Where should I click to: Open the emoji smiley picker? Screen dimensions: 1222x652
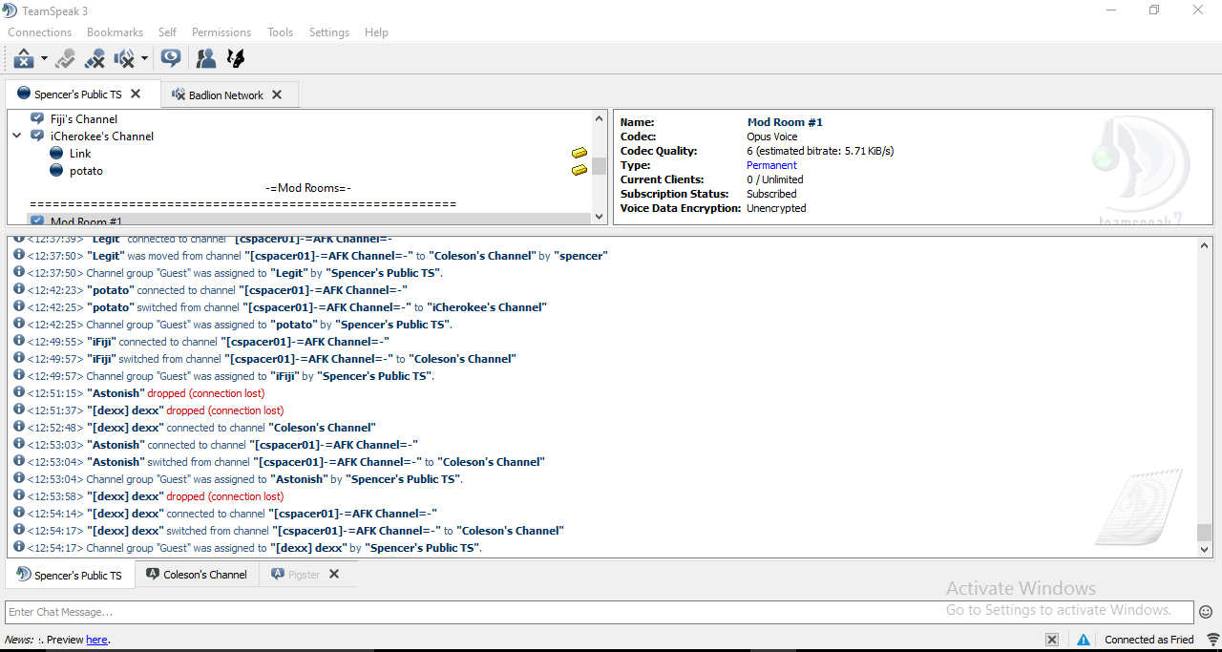pyautogui.click(x=1206, y=612)
